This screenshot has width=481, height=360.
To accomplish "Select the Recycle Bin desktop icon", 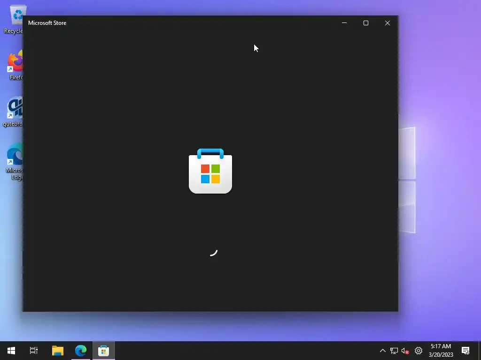I will [14, 19].
